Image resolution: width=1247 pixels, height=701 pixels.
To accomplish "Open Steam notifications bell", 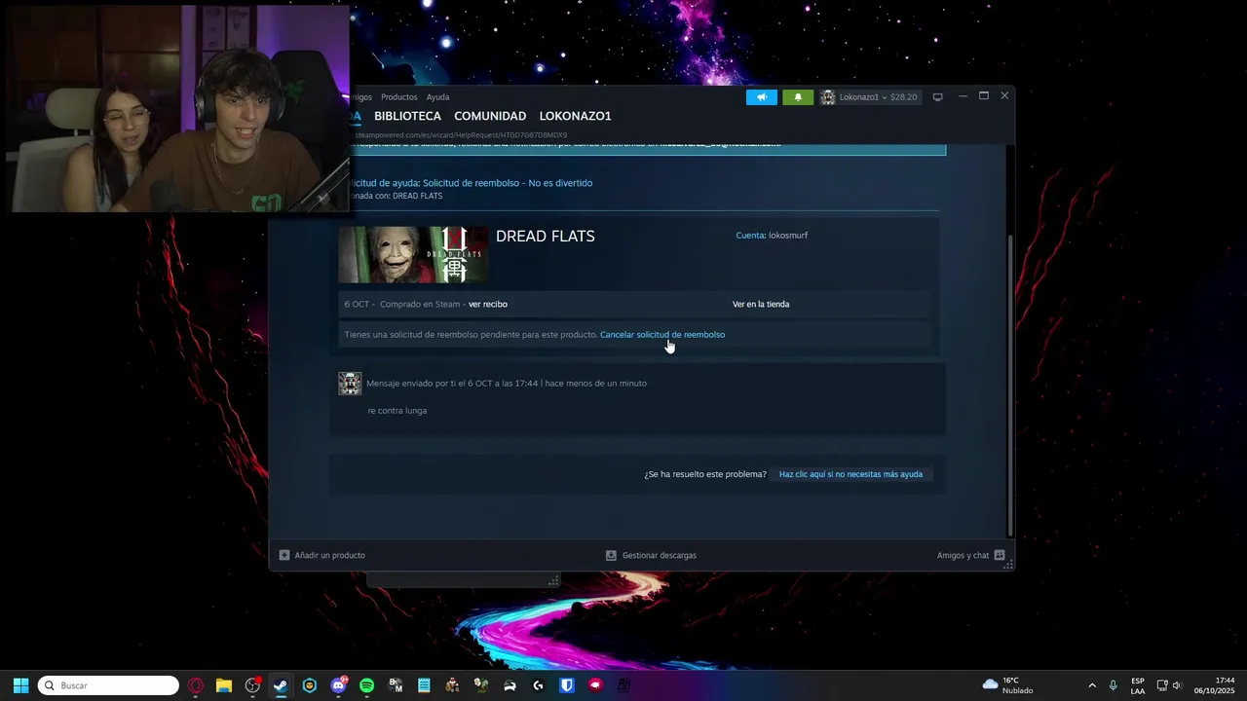I will point(798,97).
